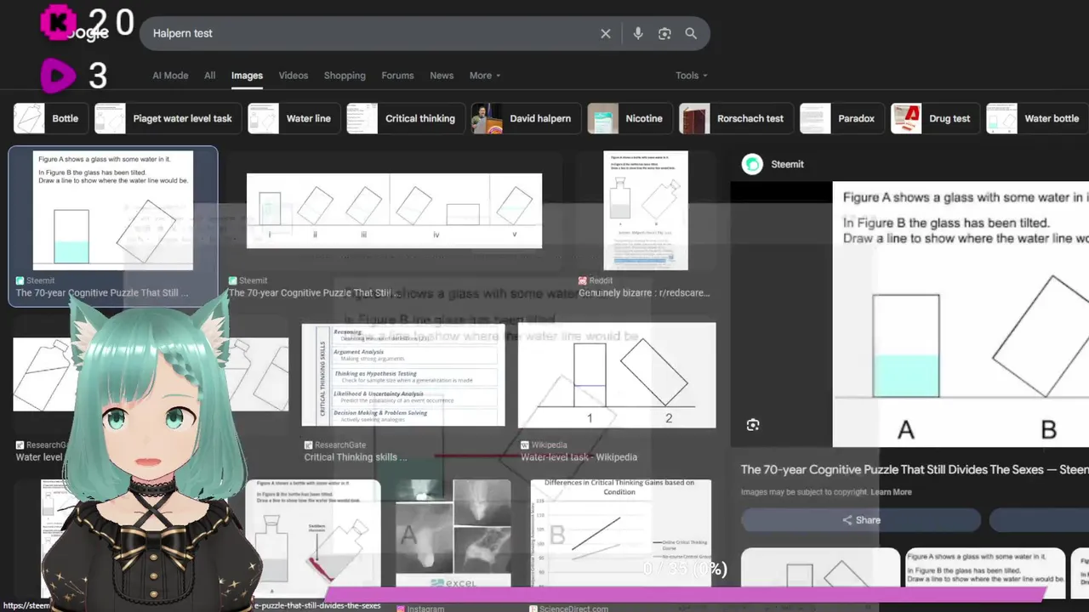Filter by the Paradox chip
This screenshot has height=612, width=1089.
(841, 118)
